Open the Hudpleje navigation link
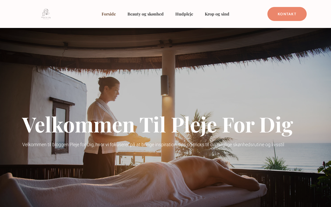This screenshot has width=331, height=207. (x=184, y=14)
